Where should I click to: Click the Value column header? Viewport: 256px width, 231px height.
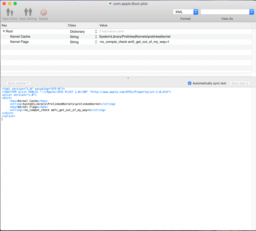click(175, 25)
